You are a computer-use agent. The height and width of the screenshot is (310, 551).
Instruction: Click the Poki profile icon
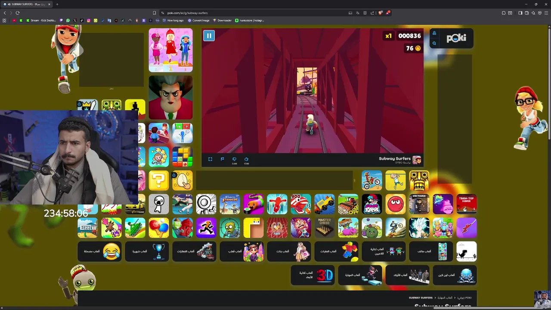click(x=434, y=33)
